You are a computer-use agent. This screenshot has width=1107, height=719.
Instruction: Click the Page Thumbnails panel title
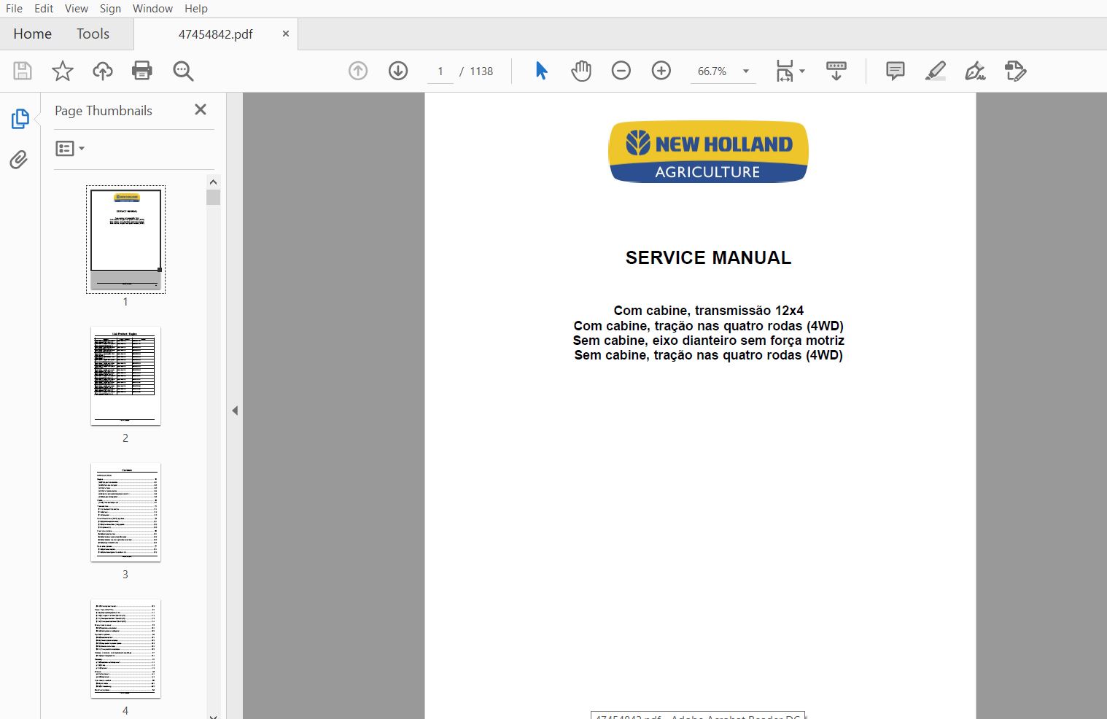104,111
